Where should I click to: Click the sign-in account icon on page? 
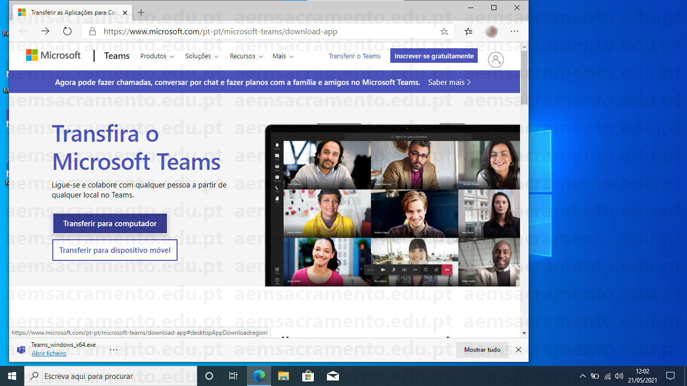[495, 60]
